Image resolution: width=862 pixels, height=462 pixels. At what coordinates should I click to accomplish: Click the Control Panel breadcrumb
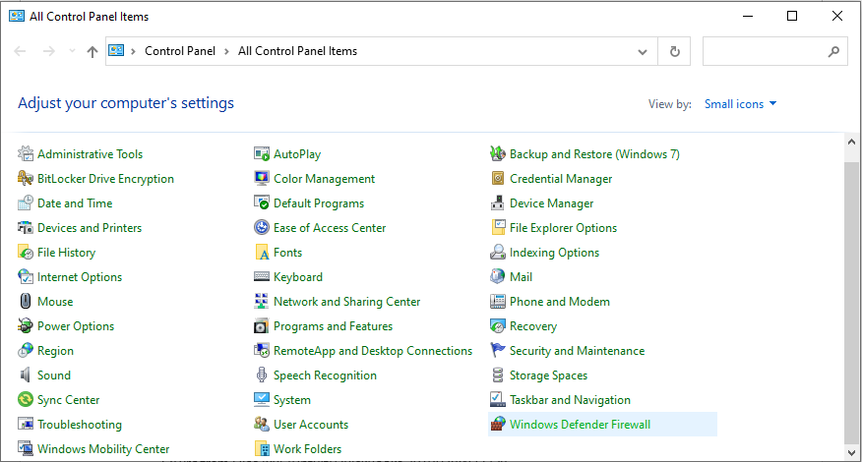(180, 51)
